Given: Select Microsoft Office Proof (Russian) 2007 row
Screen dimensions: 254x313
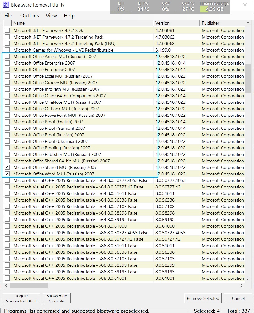Looking at the screenshot, I should pos(124,135).
